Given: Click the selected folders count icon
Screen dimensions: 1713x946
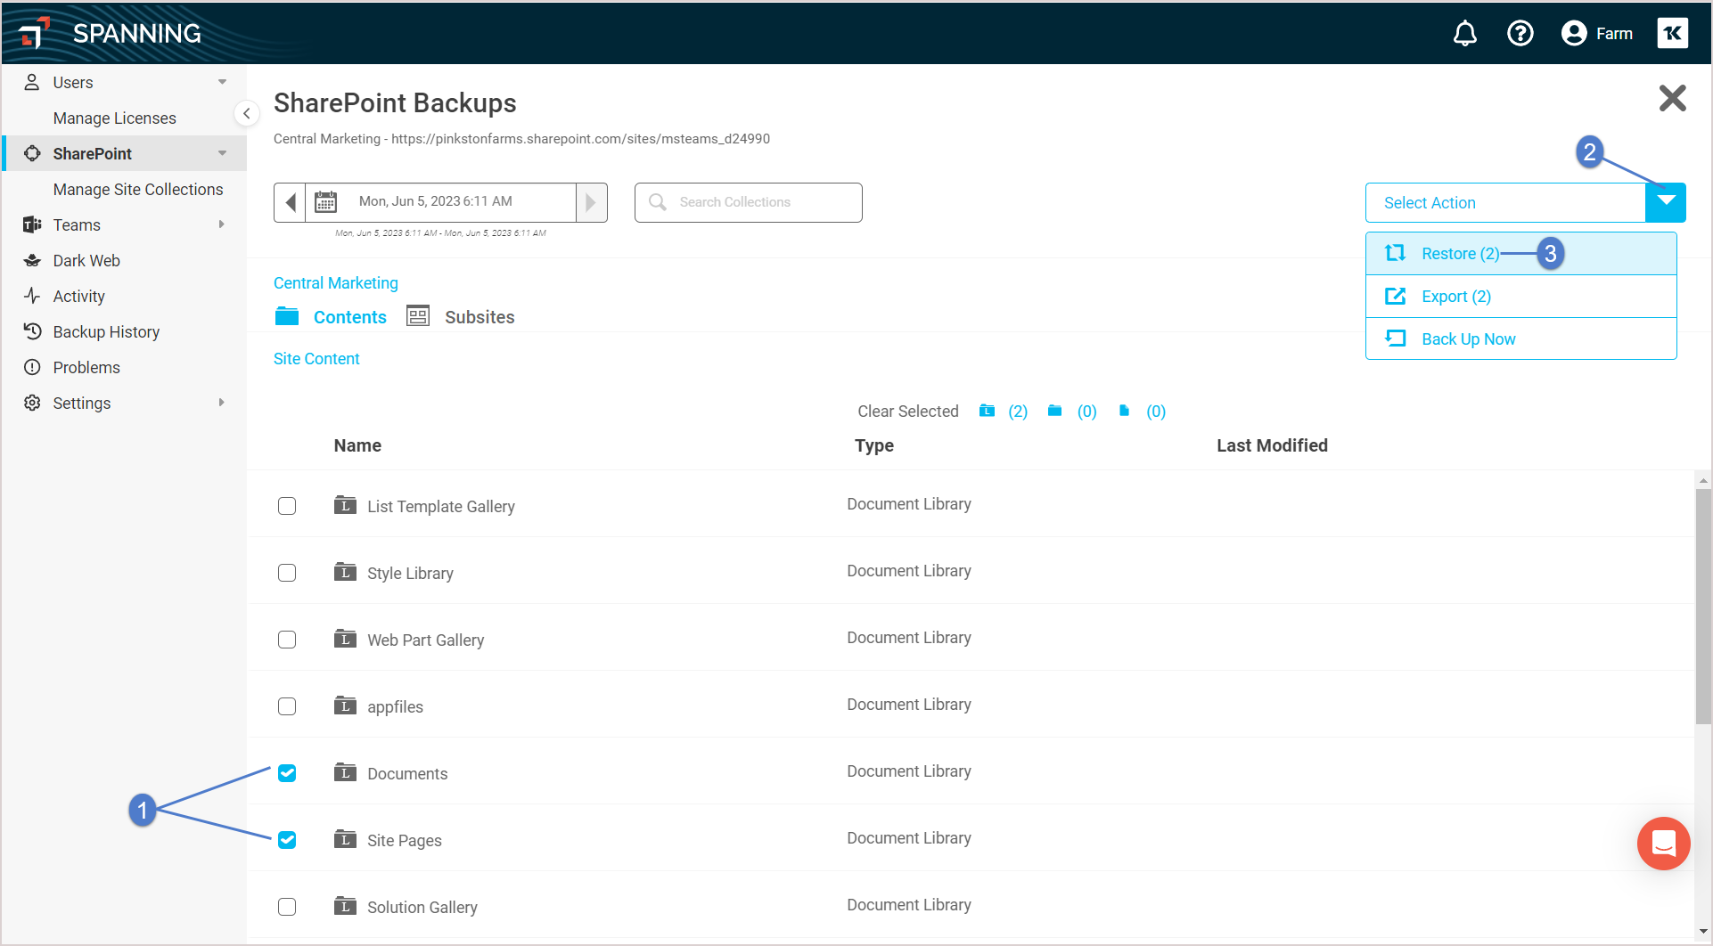Looking at the screenshot, I should click(1055, 411).
